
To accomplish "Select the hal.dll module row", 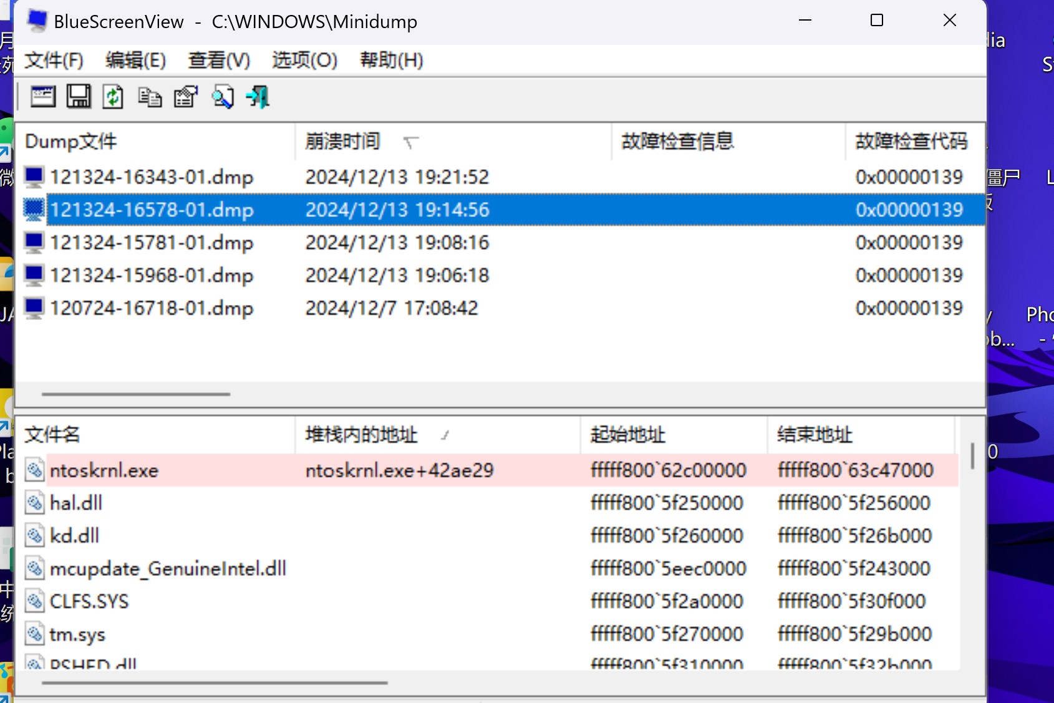I will tap(76, 503).
